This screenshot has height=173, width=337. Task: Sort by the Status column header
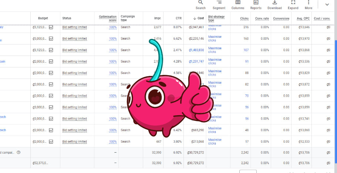click(x=67, y=18)
